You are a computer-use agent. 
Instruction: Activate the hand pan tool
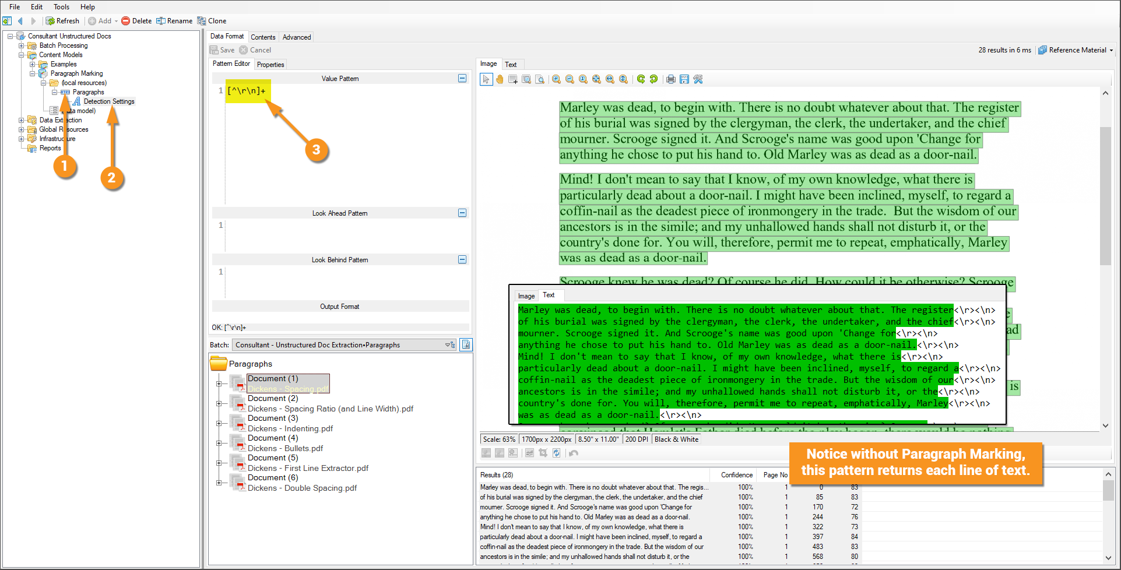pyautogui.click(x=500, y=79)
